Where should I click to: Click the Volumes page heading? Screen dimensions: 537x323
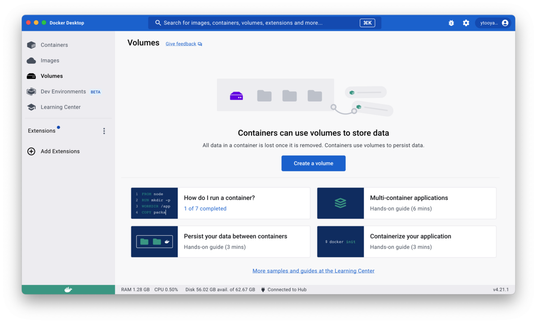coord(143,43)
